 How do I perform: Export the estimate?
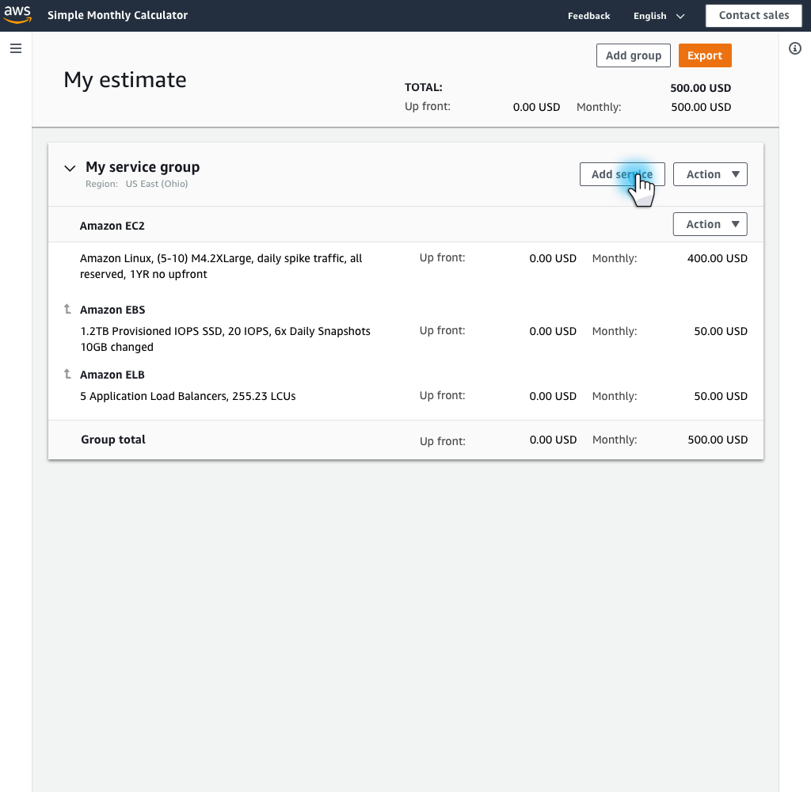point(704,55)
